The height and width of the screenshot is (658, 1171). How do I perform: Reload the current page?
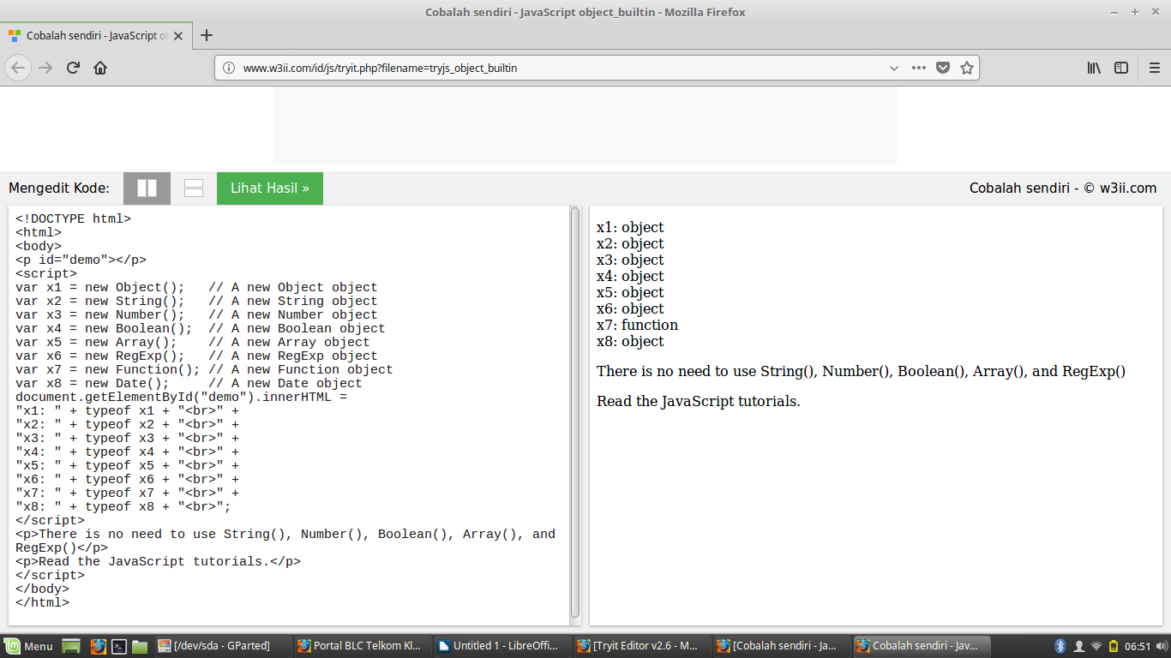[x=73, y=68]
